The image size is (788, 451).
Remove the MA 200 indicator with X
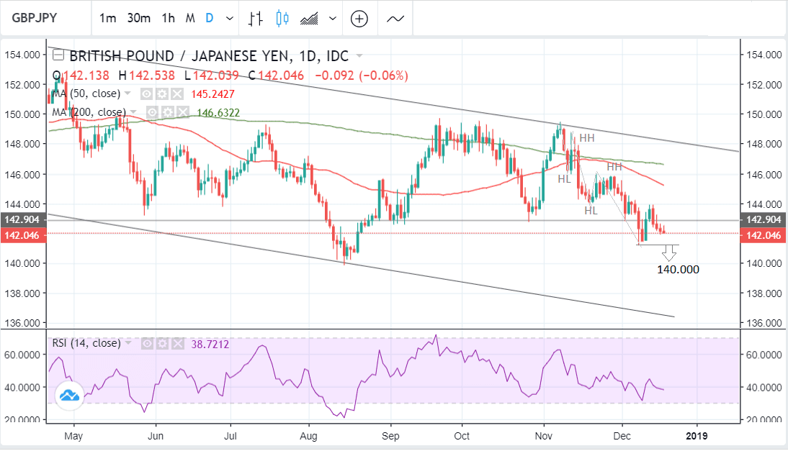pos(182,112)
